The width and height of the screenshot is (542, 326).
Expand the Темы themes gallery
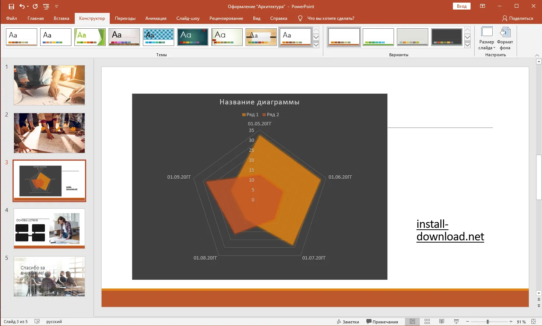(316, 45)
